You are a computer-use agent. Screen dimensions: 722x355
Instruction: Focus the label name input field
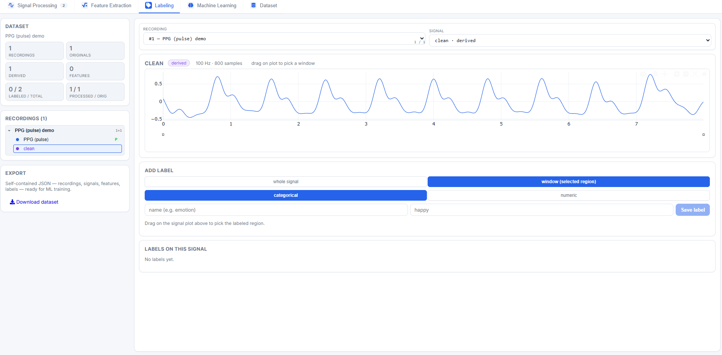276,210
